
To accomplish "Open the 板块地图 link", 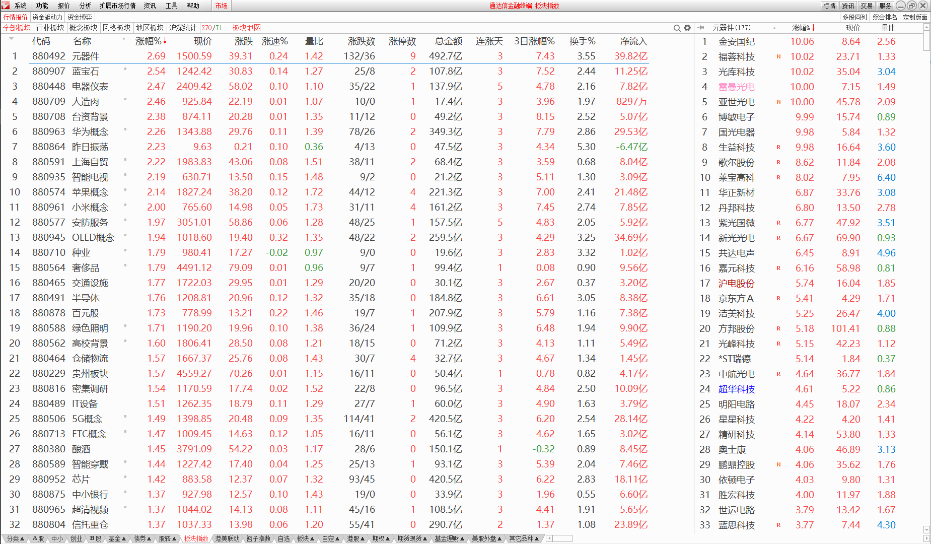I will click(247, 28).
